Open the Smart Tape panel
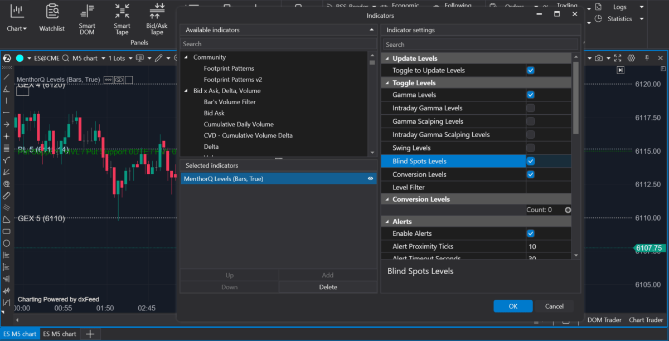 tap(122, 18)
